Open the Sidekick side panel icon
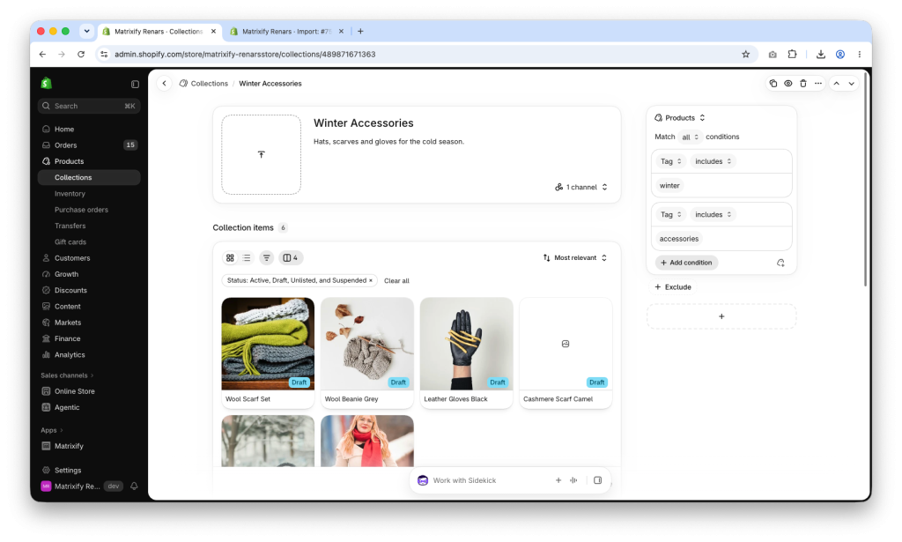Image resolution: width=902 pixels, height=542 pixels. point(598,480)
